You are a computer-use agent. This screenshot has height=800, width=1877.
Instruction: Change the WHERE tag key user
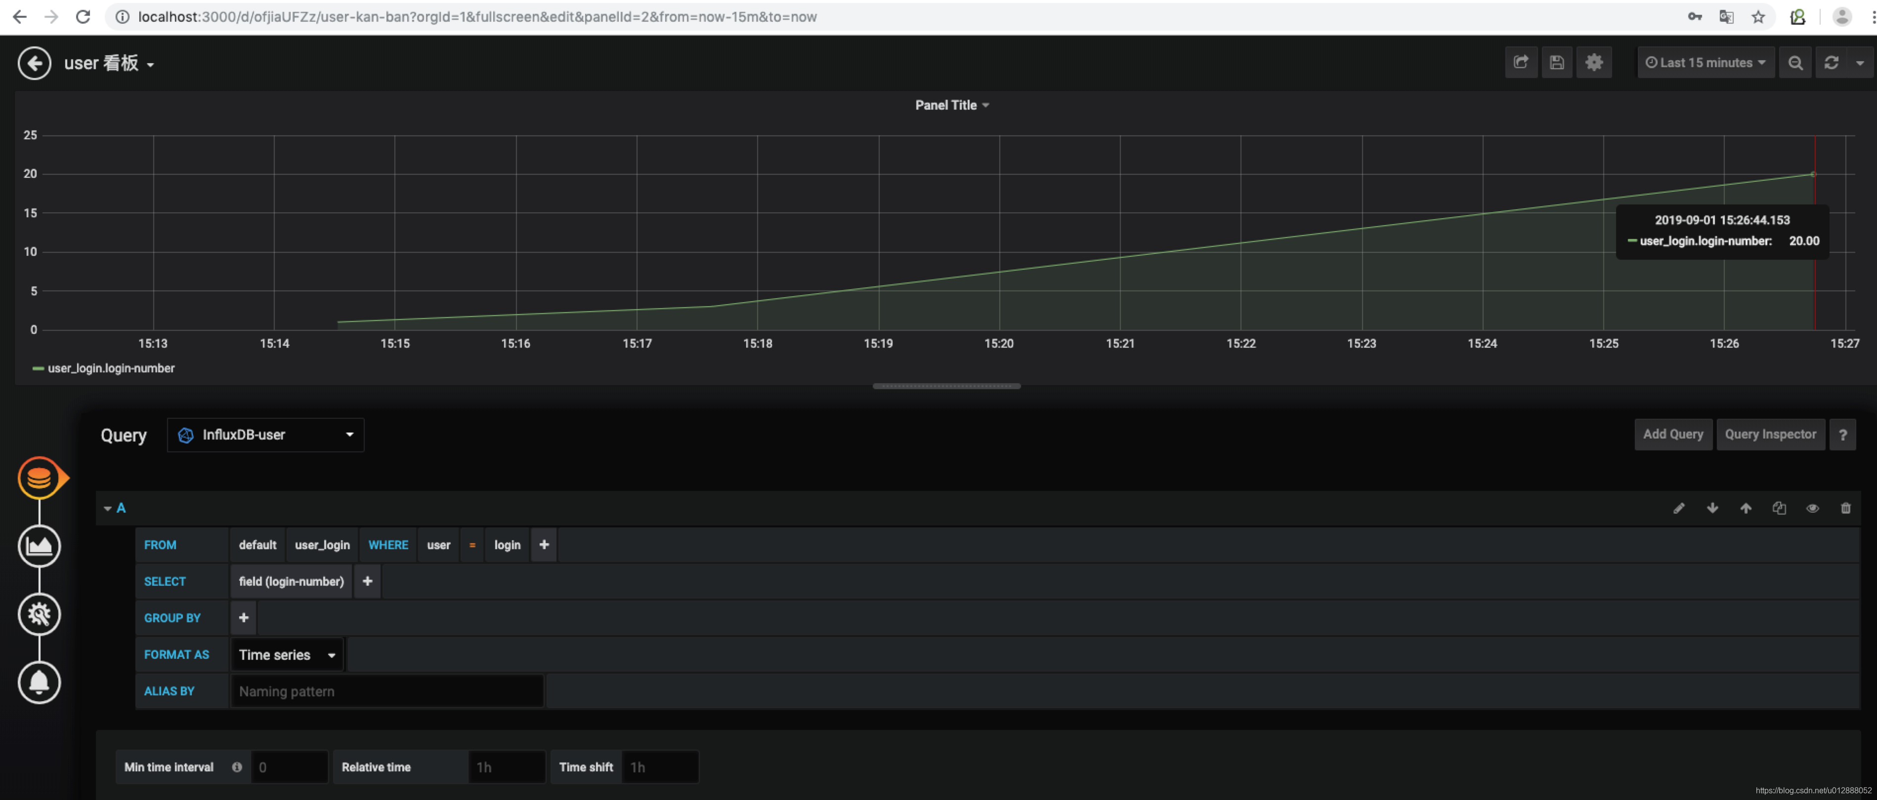coord(439,545)
